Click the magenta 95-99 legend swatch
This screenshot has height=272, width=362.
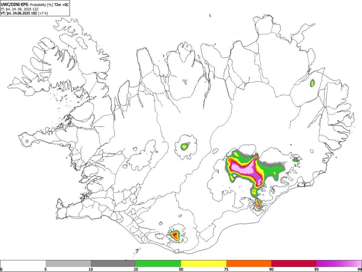(x=339, y=263)
